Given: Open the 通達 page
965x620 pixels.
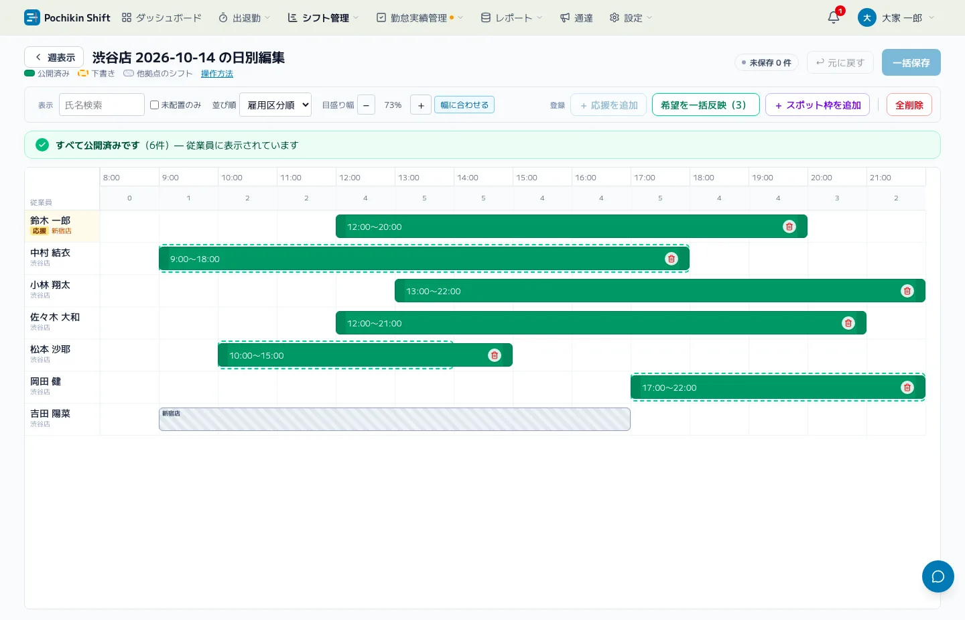Looking at the screenshot, I should (576, 18).
